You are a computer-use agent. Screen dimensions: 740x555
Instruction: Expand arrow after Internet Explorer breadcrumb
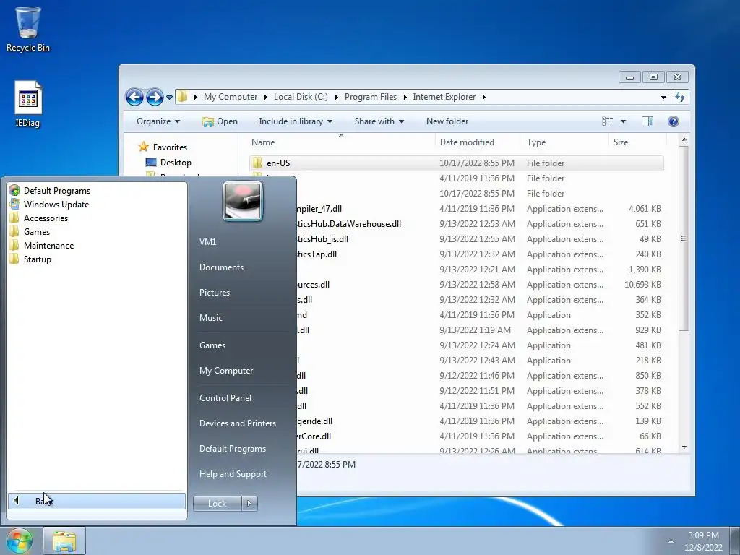click(x=483, y=98)
